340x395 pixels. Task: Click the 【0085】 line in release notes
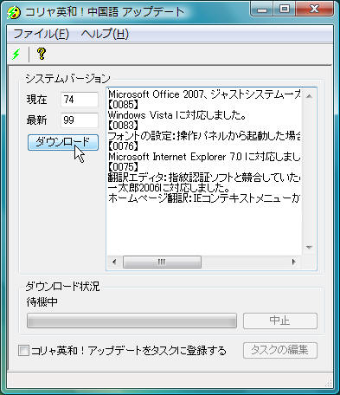[x=123, y=105]
